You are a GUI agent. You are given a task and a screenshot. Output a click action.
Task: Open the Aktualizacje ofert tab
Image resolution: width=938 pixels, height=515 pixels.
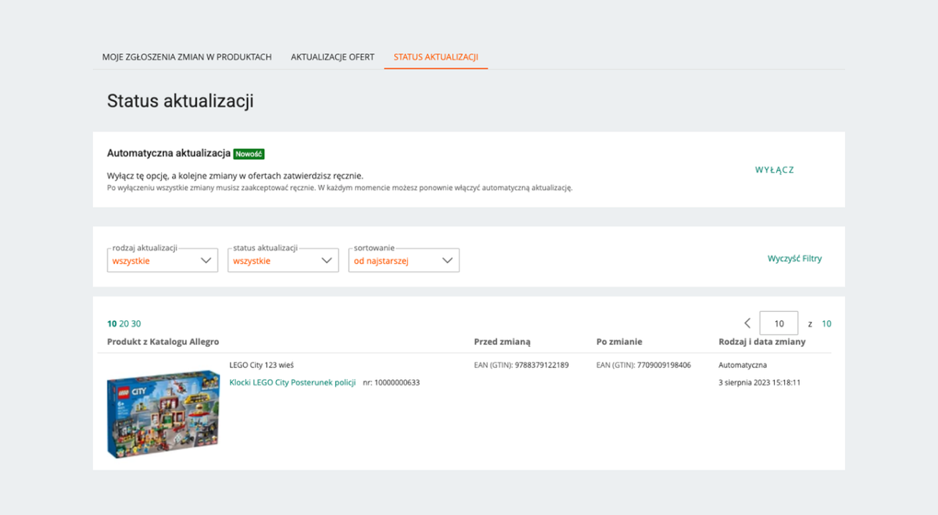point(332,57)
